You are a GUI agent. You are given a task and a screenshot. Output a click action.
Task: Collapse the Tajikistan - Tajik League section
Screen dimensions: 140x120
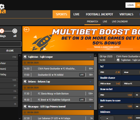coord(90,57)
